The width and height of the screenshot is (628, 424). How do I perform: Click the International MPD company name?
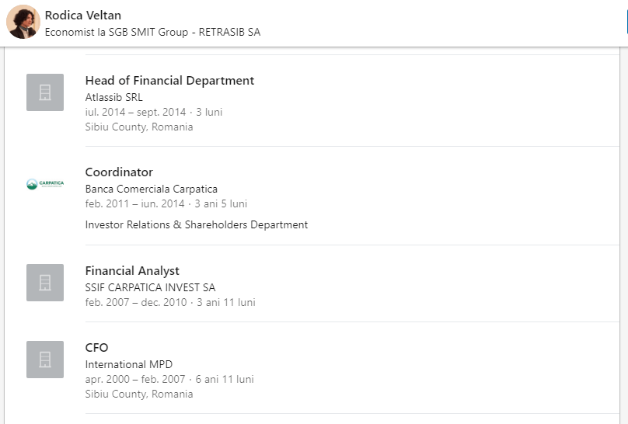click(x=128, y=365)
